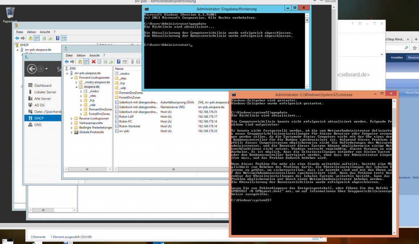Collapse the aixspace.de zone node

coord(77,87)
